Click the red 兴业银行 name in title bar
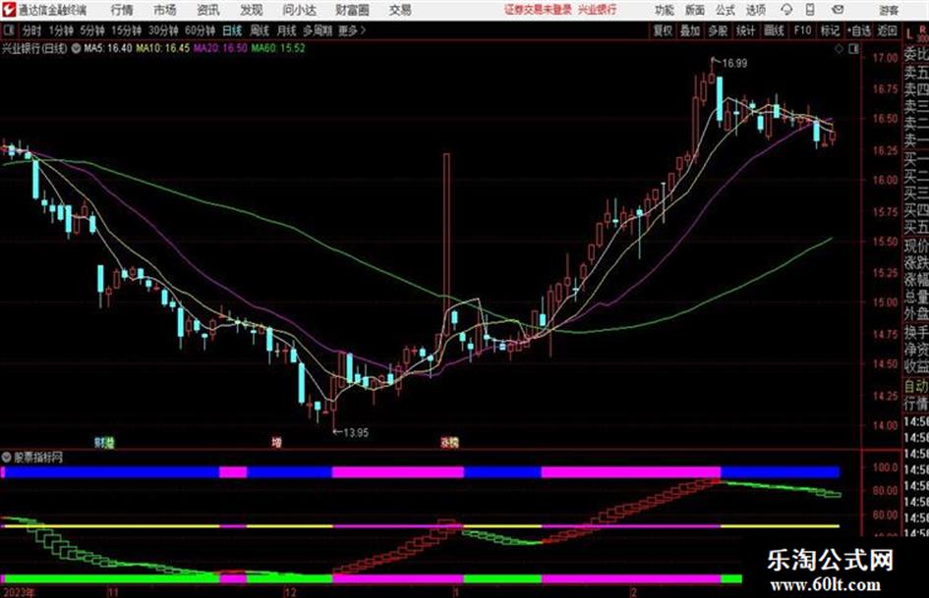 click(x=598, y=10)
